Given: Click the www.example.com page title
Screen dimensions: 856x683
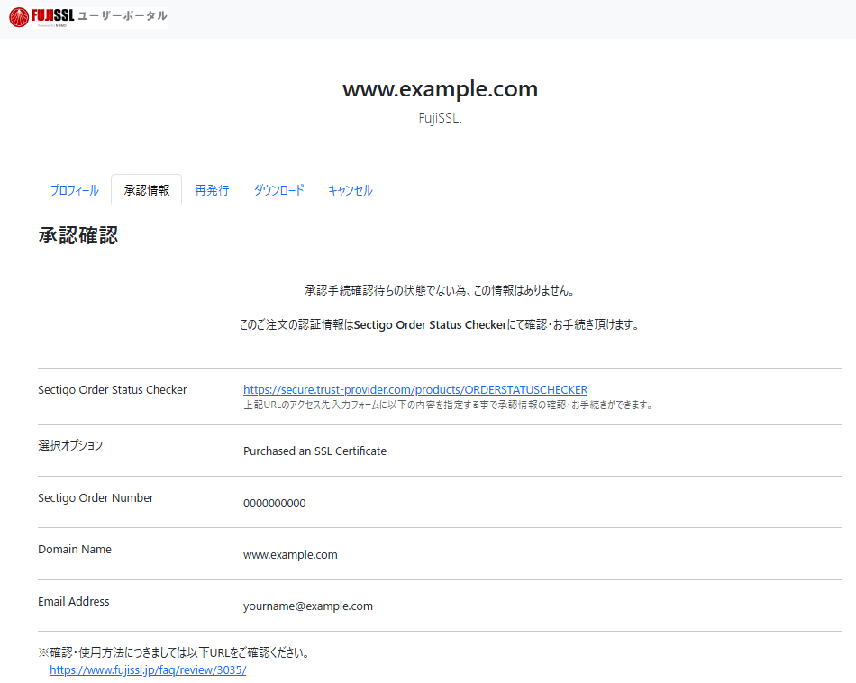Looking at the screenshot, I should point(439,89).
